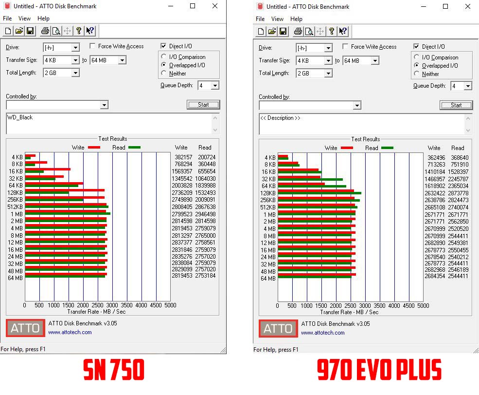This screenshot has height=395, width=479.
Task: Open File menu in SN 750 window
Action: [7, 19]
